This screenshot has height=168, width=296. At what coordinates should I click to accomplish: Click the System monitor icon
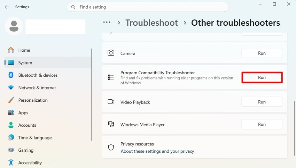click(x=11, y=62)
